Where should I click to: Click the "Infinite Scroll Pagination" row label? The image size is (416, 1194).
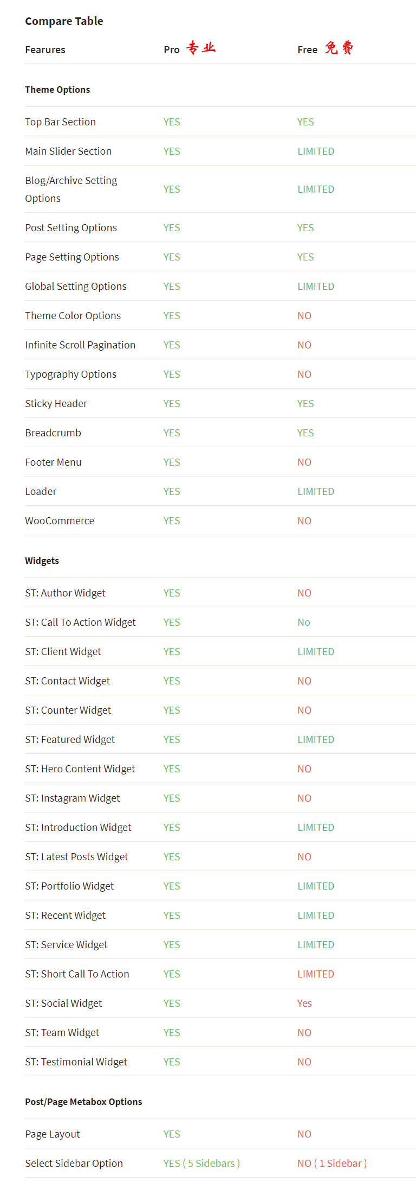80,345
